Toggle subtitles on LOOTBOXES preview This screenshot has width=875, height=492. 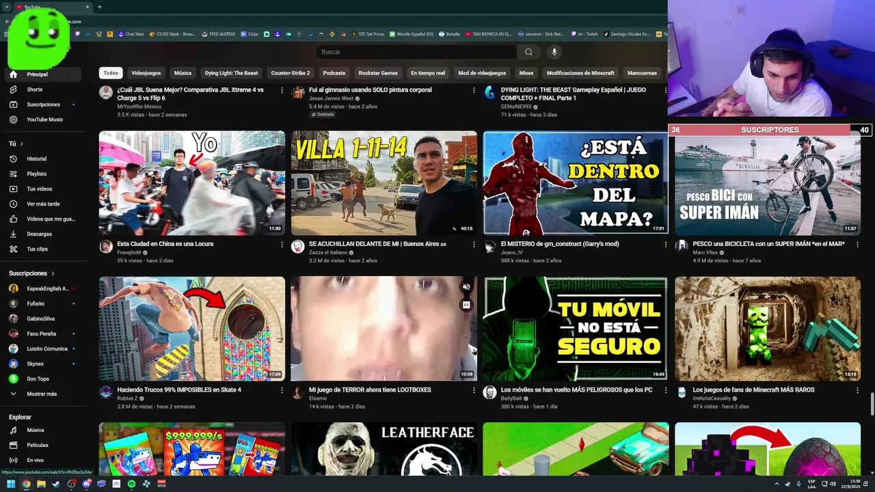466,305
